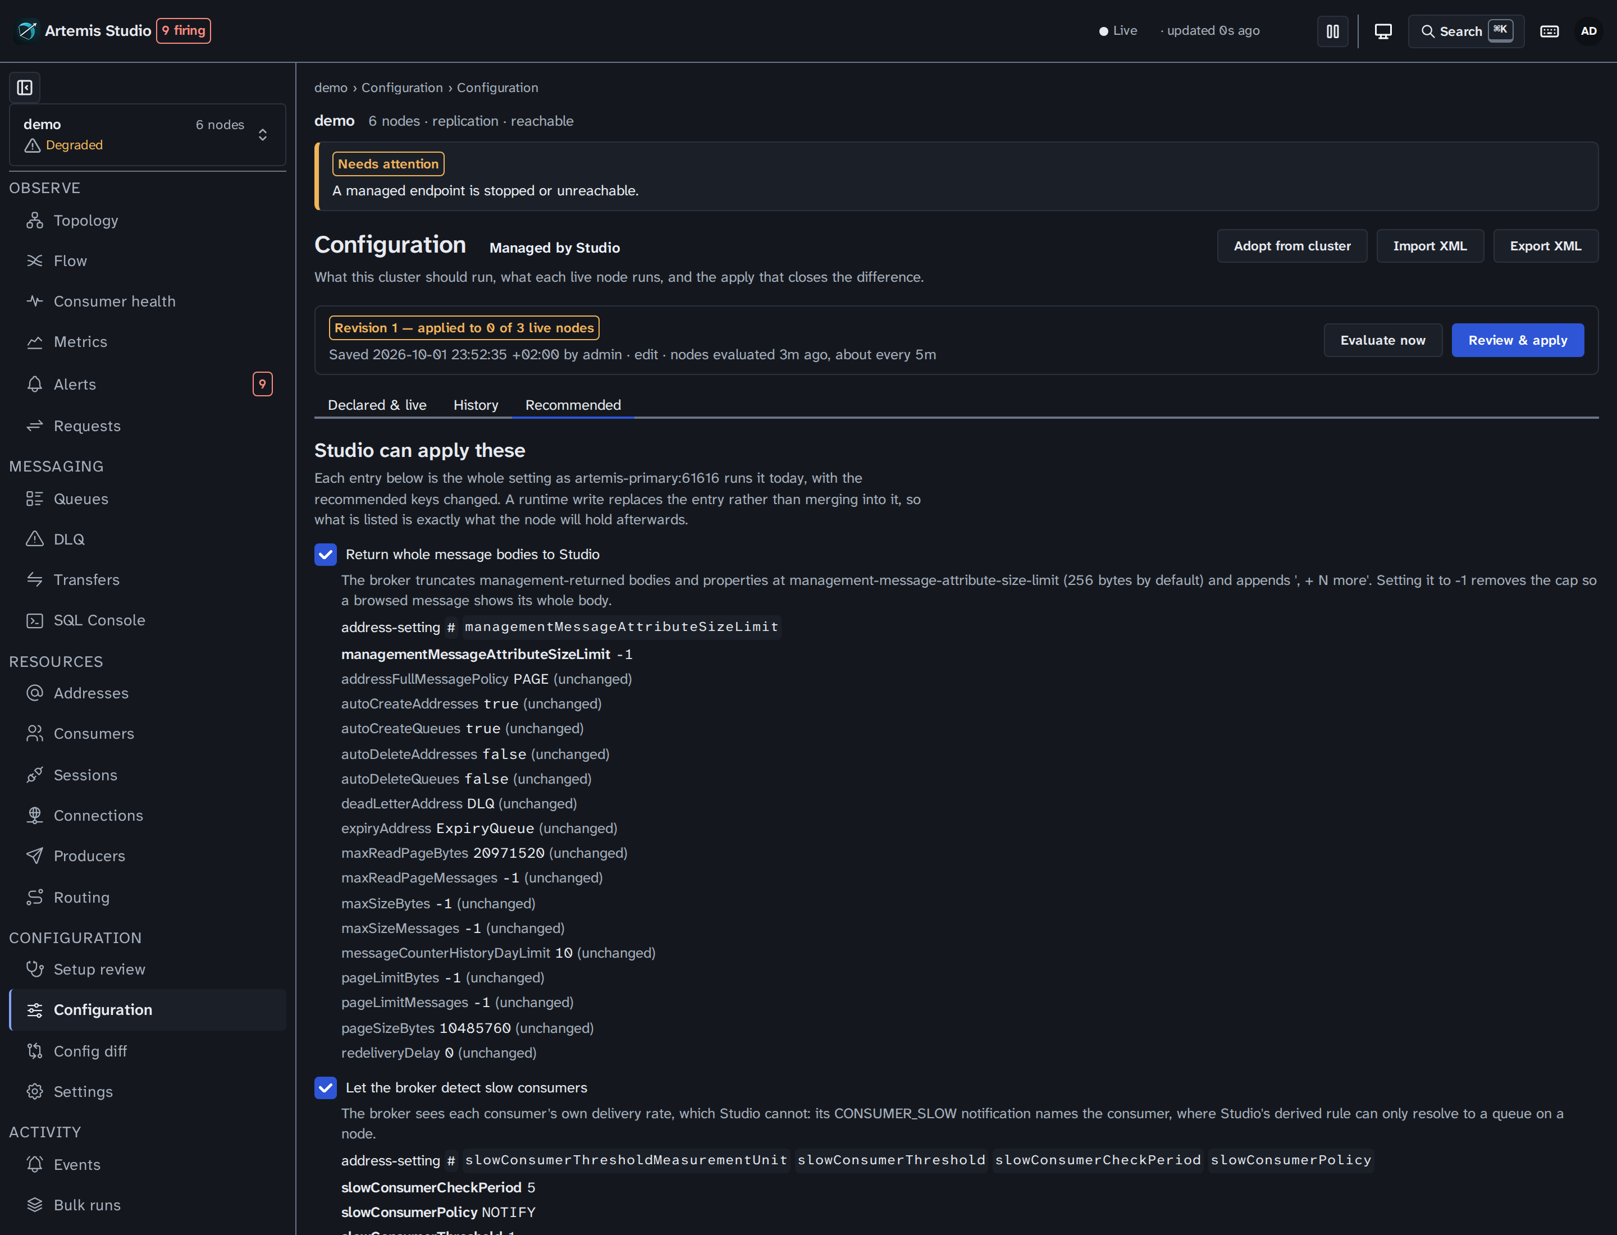1617x1235 pixels.
Task: Launch the SQL Console
Action: 147,620
